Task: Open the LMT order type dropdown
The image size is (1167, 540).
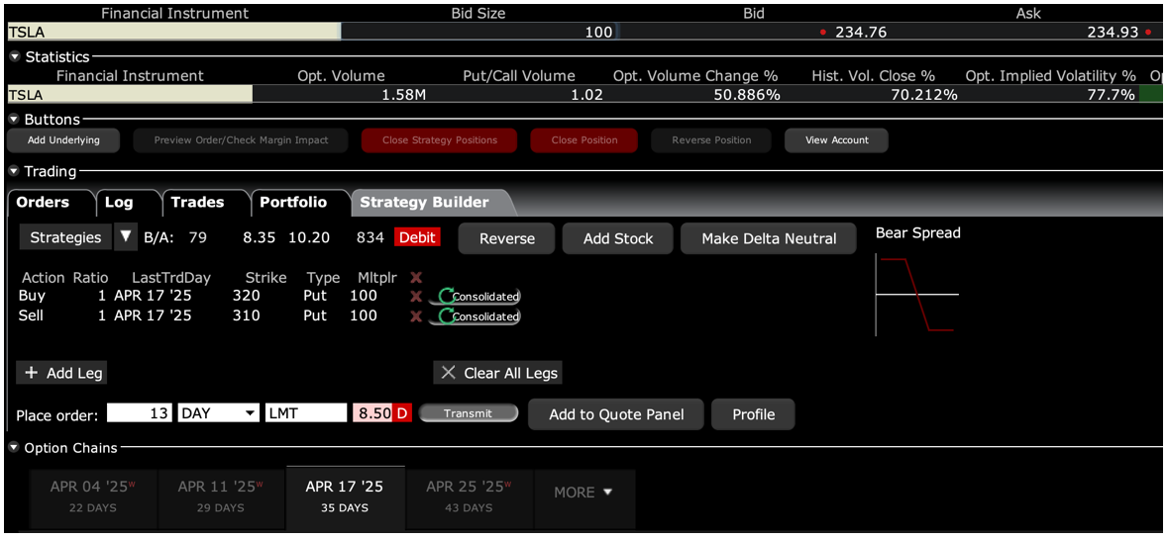Action: pyautogui.click(x=305, y=413)
